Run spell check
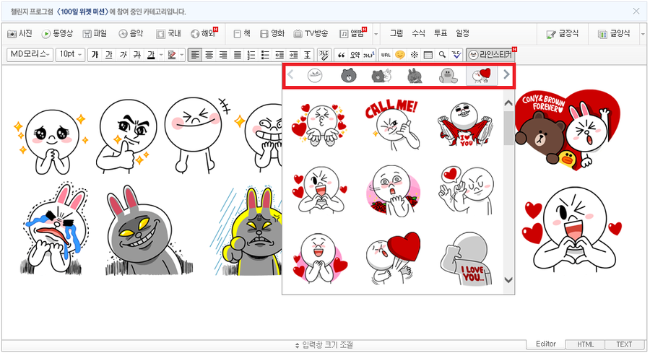This screenshot has width=650, height=353. point(456,55)
